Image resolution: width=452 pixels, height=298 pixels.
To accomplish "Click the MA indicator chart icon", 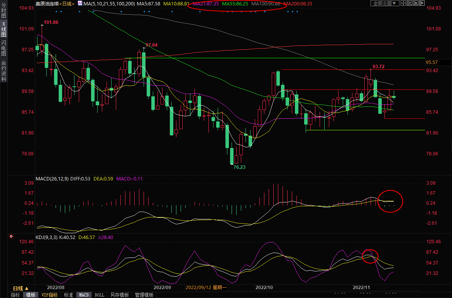I will click(x=80, y=3).
